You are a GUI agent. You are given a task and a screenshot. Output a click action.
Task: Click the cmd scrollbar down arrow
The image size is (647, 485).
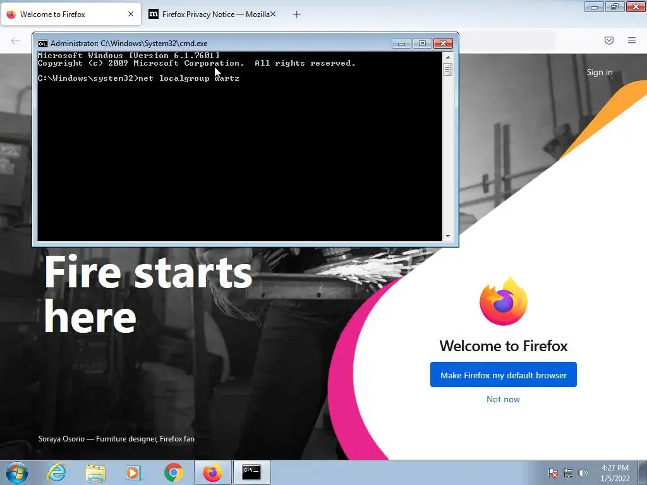tap(448, 236)
